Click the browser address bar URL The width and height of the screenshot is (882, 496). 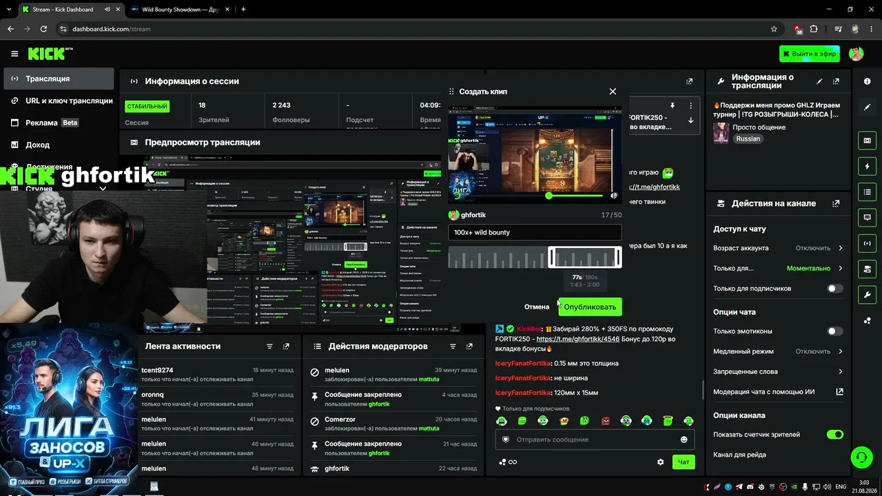tap(111, 29)
